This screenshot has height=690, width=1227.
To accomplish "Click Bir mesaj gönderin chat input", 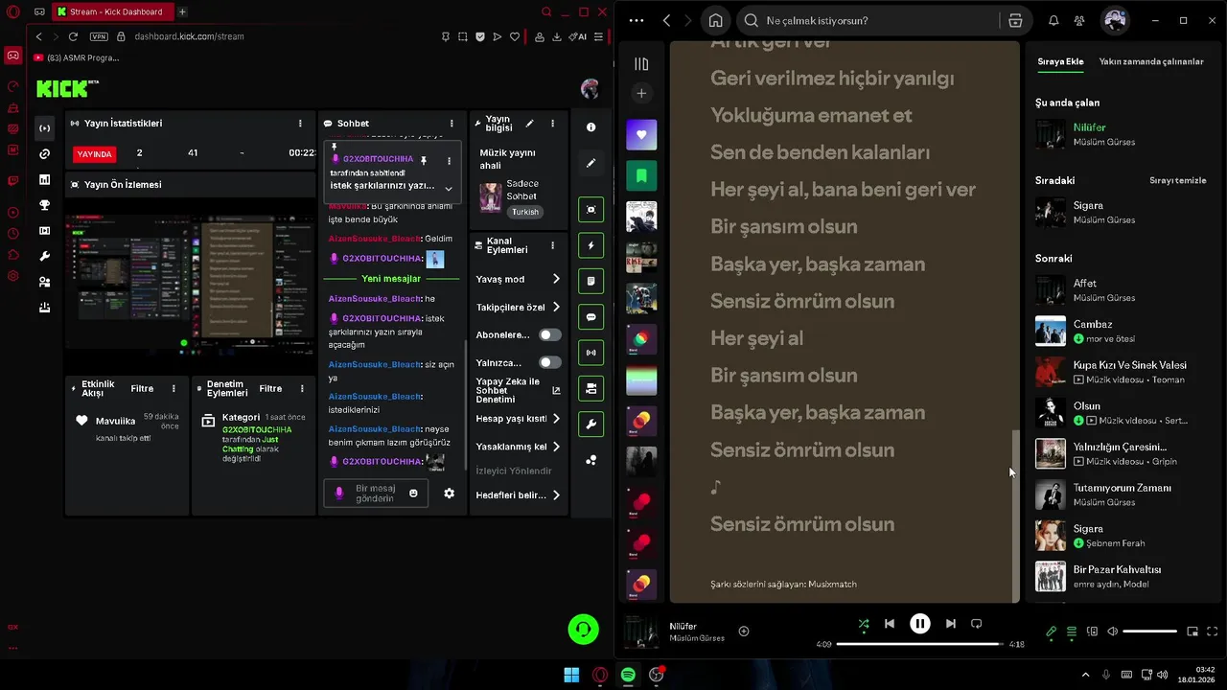I will tap(375, 494).
